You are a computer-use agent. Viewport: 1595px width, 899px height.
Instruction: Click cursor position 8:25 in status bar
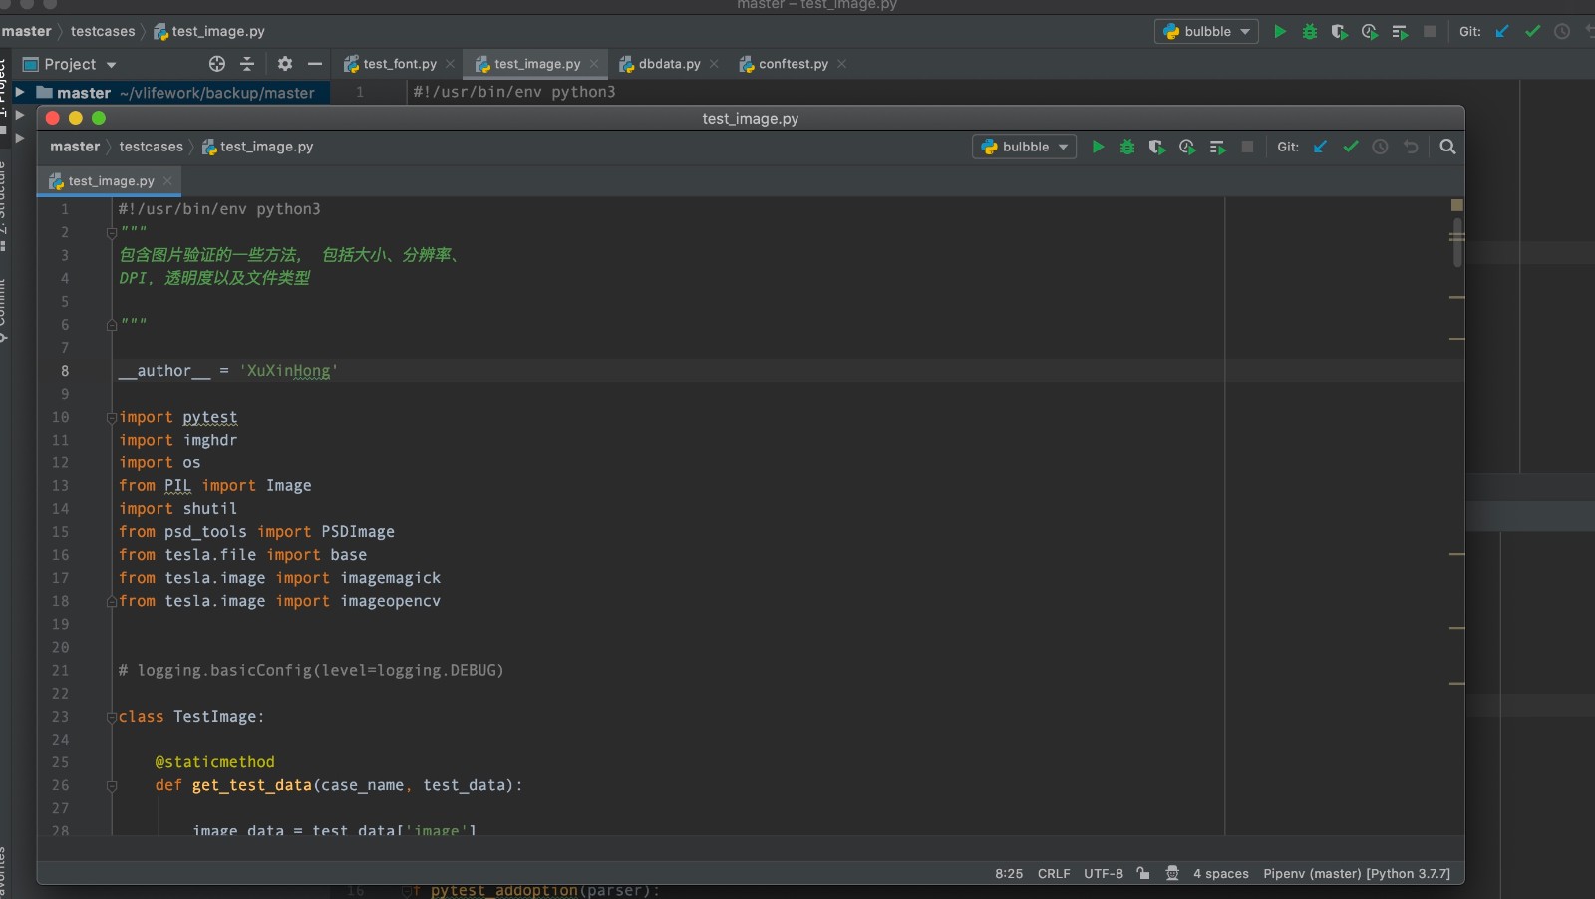tap(1009, 874)
